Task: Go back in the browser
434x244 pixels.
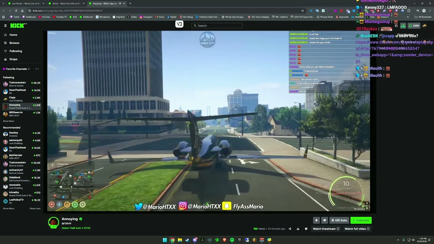Action: pyautogui.click(x=4, y=11)
